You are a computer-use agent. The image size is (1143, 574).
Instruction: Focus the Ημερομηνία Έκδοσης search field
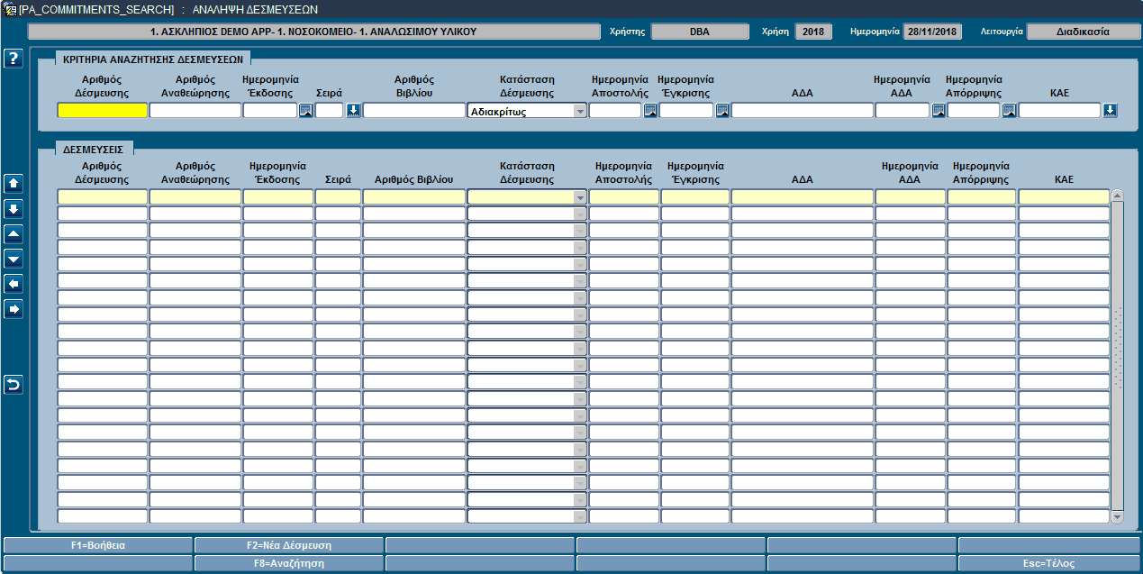(x=270, y=111)
